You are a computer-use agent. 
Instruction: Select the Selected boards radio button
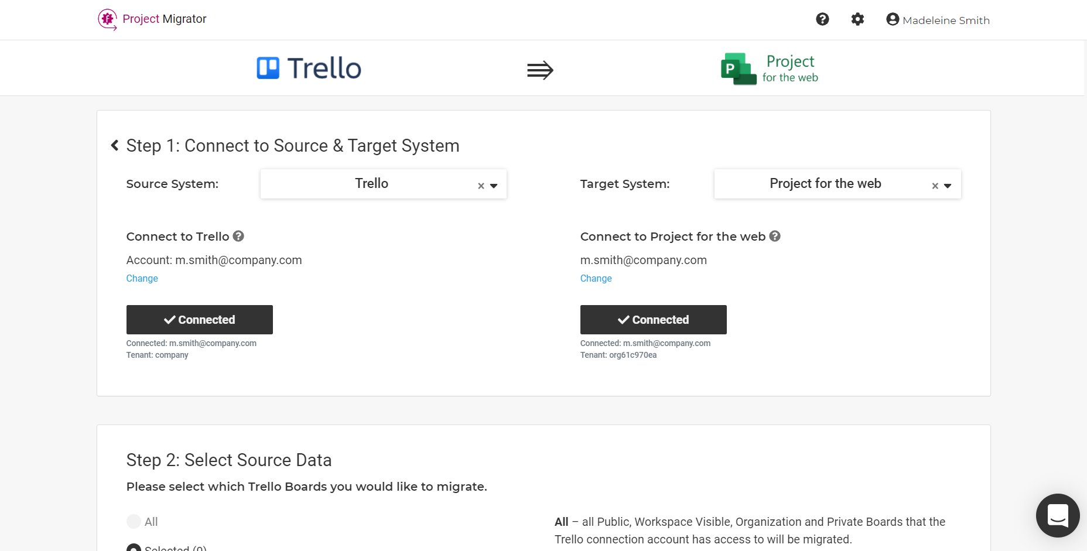pos(134,548)
